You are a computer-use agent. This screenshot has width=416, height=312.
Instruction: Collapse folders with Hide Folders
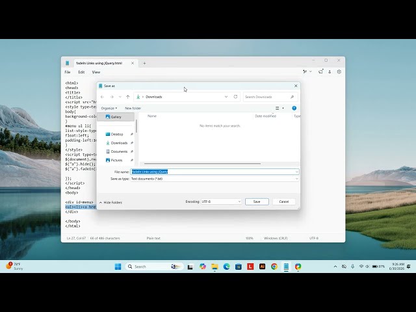[x=110, y=202]
